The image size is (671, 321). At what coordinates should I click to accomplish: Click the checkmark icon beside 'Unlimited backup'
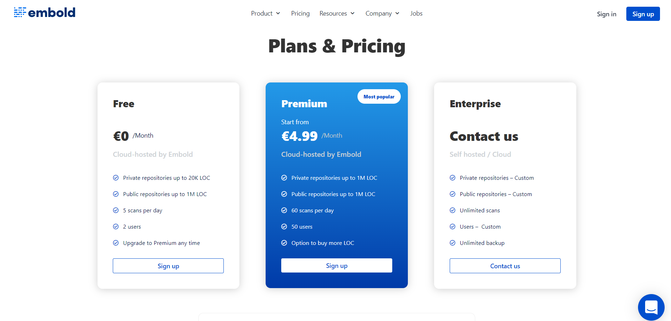tap(453, 243)
